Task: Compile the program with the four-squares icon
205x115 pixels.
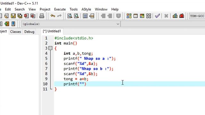Action: click(x=129, y=16)
